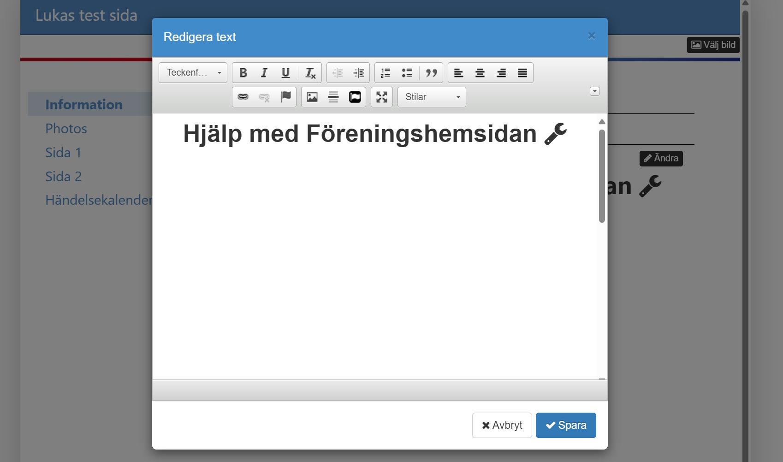Image resolution: width=783 pixels, height=462 pixels.
Task: Insert a horizontal line
Action: click(333, 97)
